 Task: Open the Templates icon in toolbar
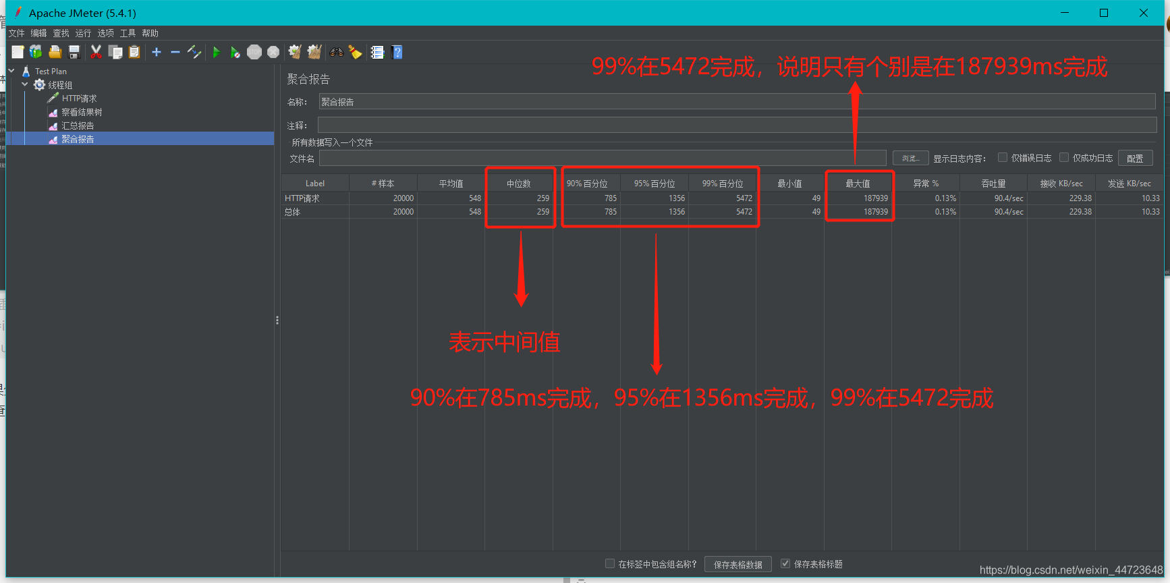(36, 52)
